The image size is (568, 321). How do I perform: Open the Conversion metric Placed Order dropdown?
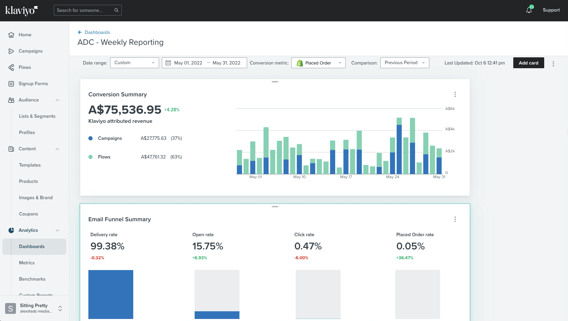point(319,63)
